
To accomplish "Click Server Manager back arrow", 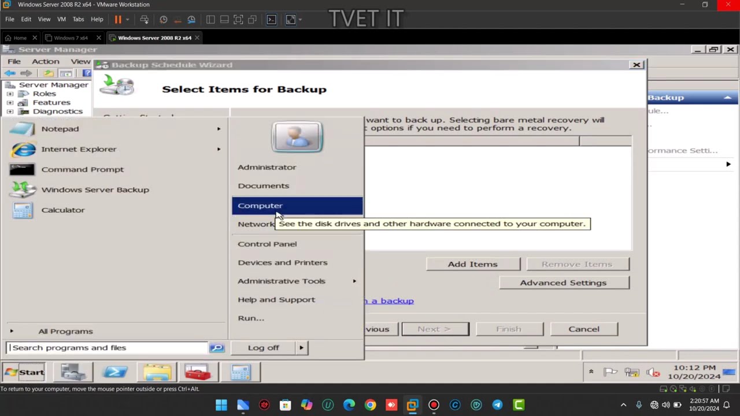I will coord(10,73).
